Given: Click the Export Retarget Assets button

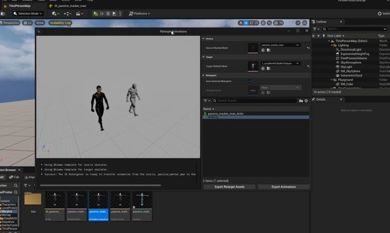Looking at the screenshot, I should pos(230,187).
